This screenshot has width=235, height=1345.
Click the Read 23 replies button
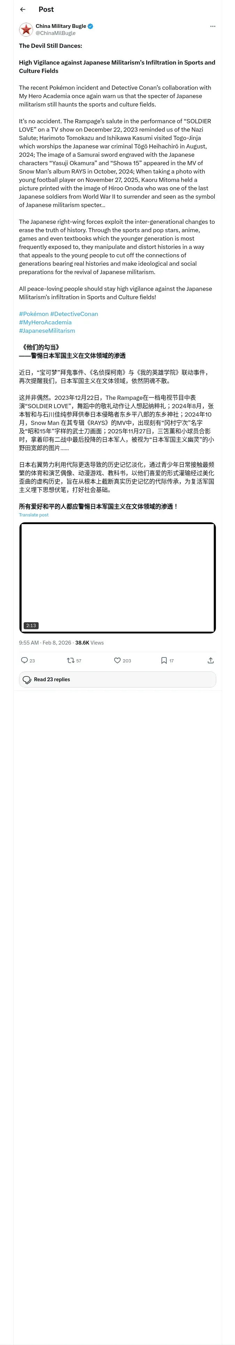[x=117, y=679]
